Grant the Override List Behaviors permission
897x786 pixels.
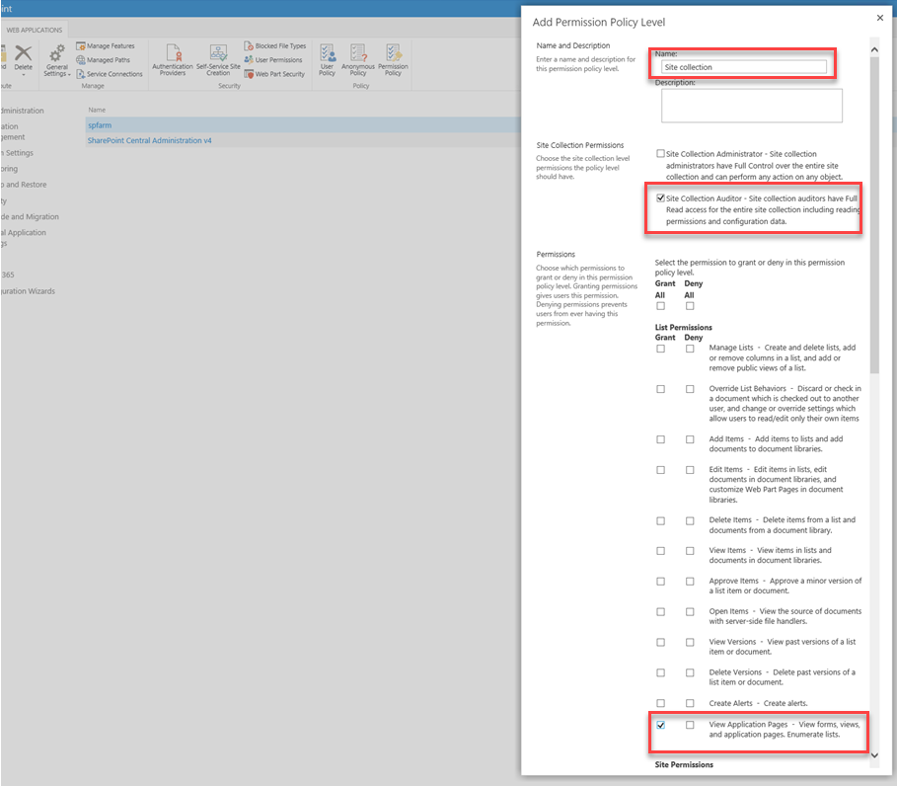661,389
